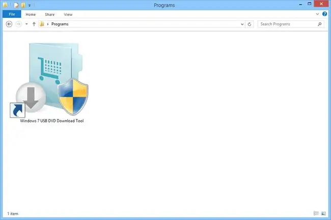Open Help with the question mark icon
Image resolution: width=331 pixels, height=220 pixels.
click(325, 14)
